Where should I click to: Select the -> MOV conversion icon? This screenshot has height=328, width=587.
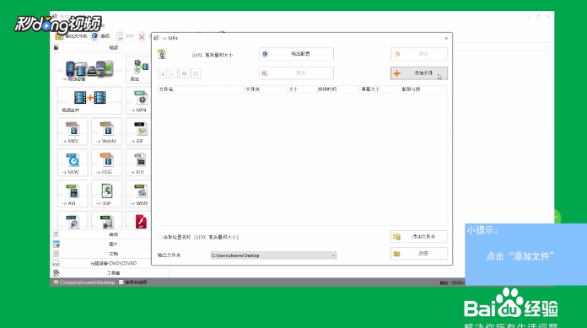coord(73,163)
